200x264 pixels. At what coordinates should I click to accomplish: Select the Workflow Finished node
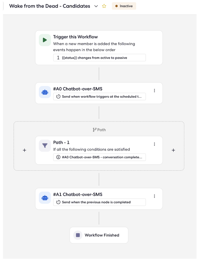point(99,235)
